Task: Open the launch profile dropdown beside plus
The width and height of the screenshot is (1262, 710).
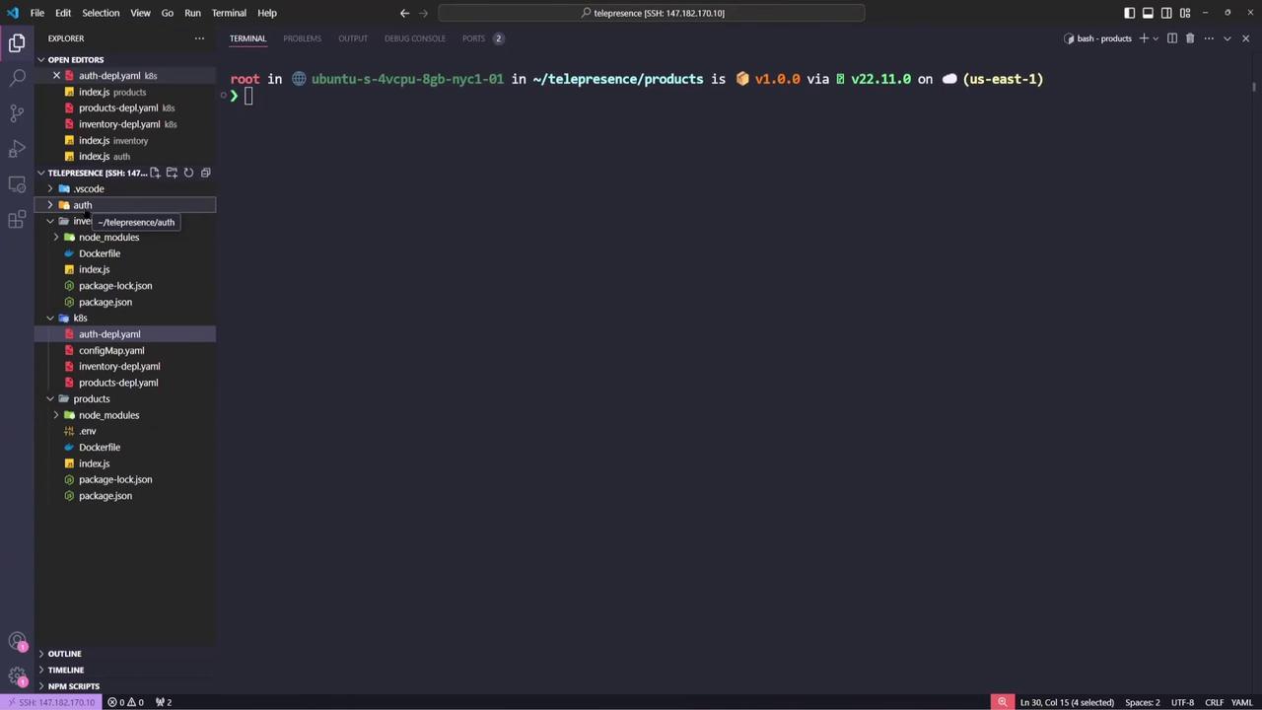Action: tap(1156, 38)
